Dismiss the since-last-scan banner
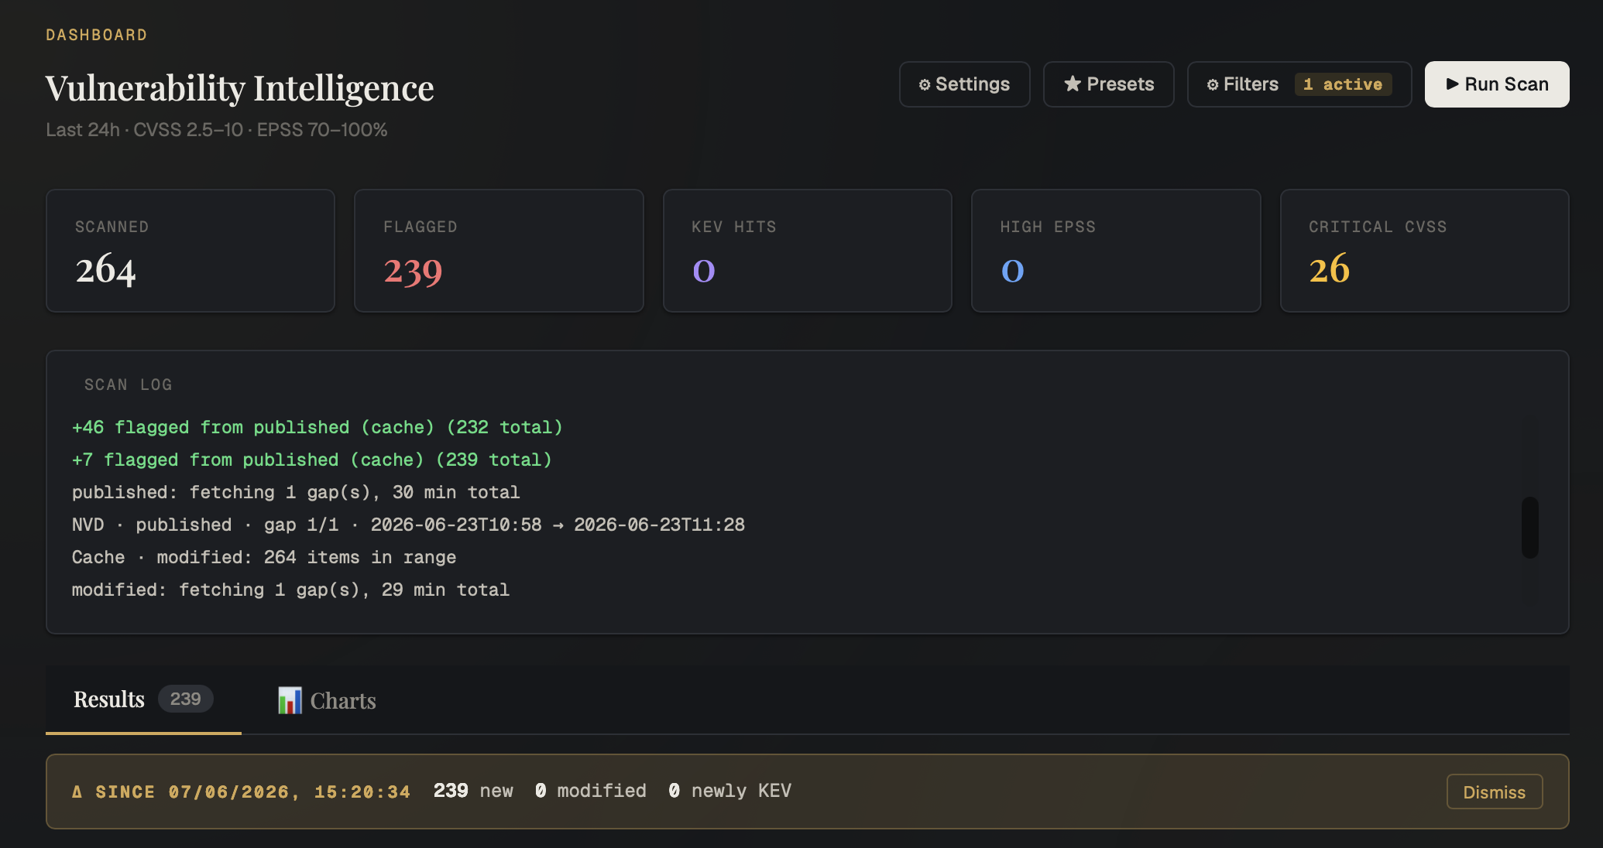This screenshot has height=848, width=1603. click(1494, 792)
